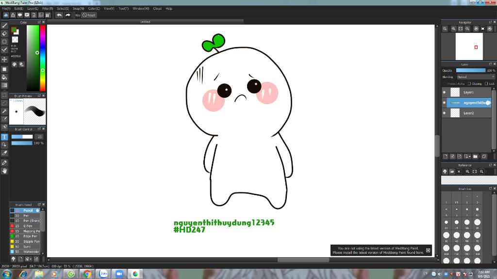Open Zoom from the taskbar

[119, 274]
